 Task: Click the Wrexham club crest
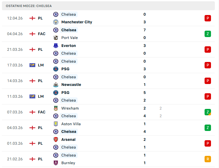click(56, 108)
